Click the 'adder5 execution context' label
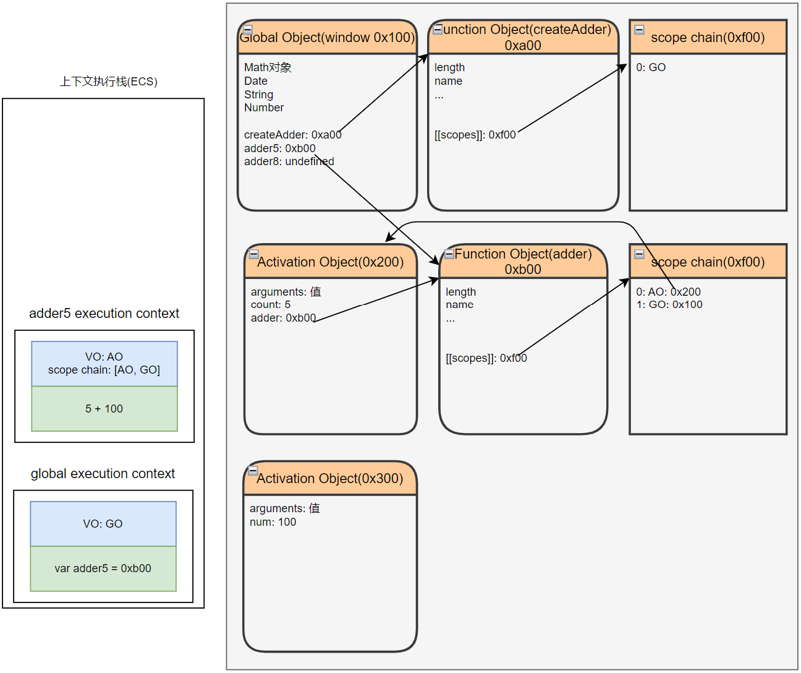 (104, 314)
